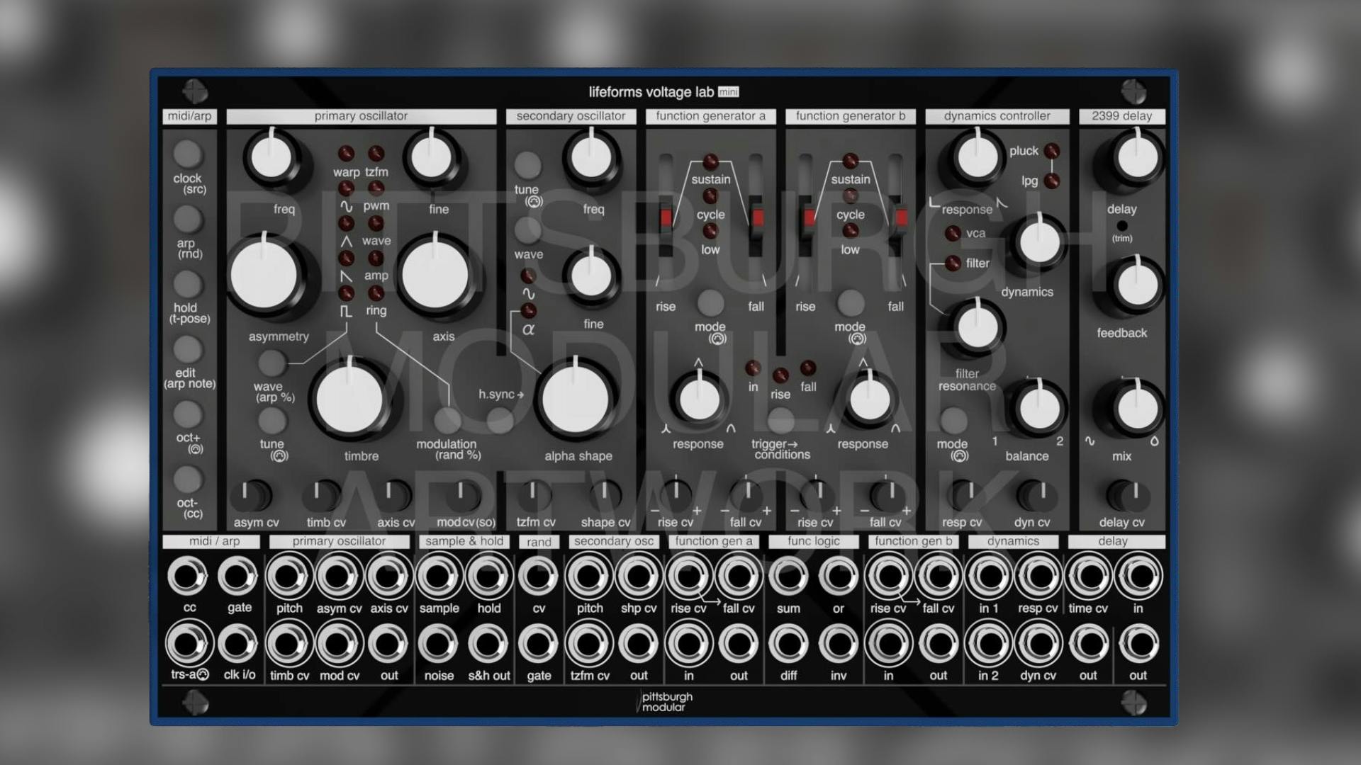The width and height of the screenshot is (1361, 765).
Task: Click the delay mix knob
Action: pos(1136,409)
